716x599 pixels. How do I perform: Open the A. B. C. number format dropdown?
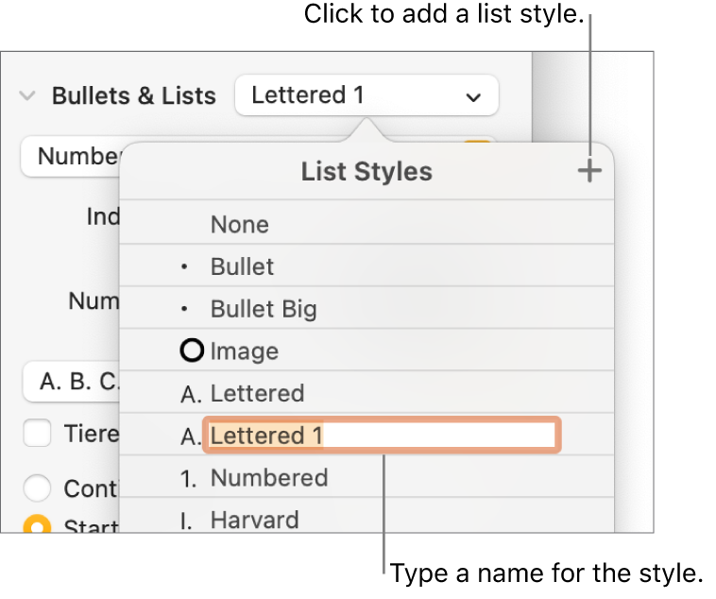(71, 383)
